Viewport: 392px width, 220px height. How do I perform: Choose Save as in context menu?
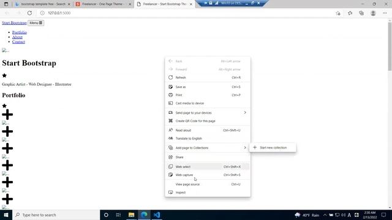click(208, 87)
